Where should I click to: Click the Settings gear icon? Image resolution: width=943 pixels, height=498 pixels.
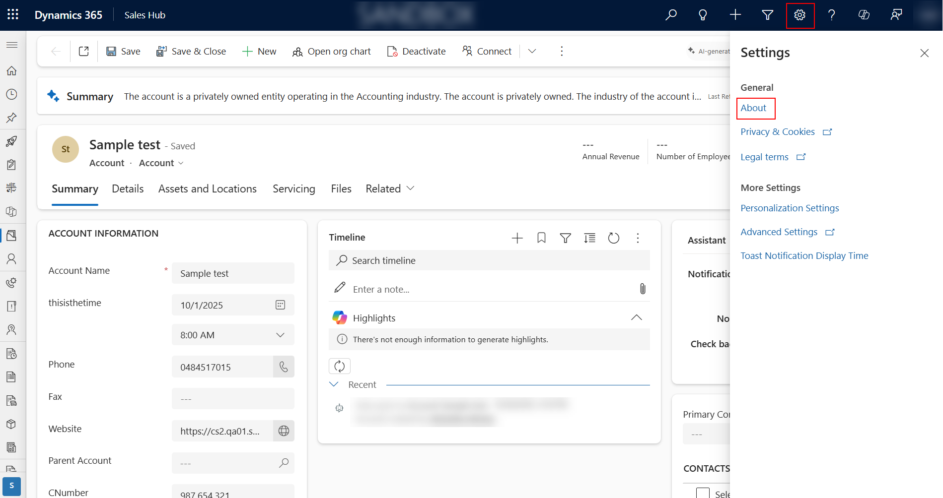(800, 15)
